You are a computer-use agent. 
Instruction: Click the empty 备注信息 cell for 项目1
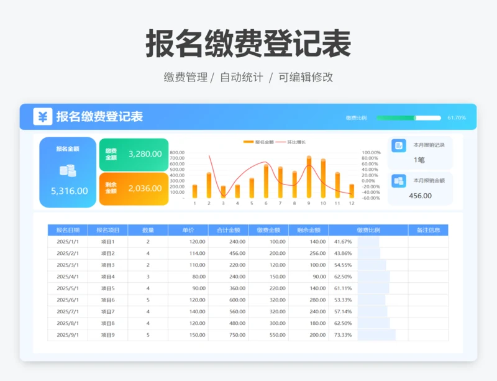click(x=428, y=242)
